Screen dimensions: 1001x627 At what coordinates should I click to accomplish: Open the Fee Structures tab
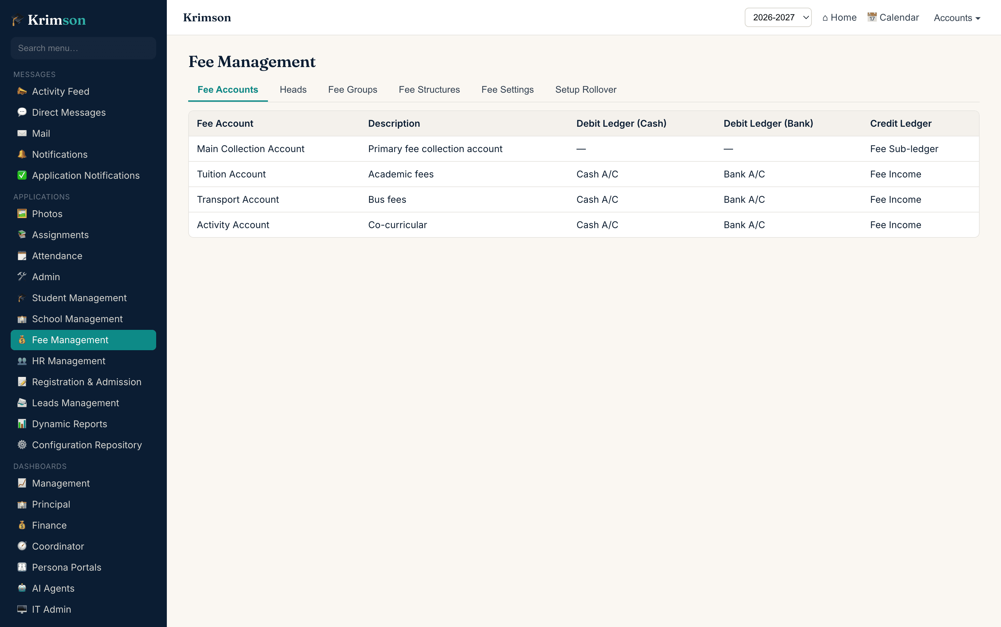coord(429,90)
